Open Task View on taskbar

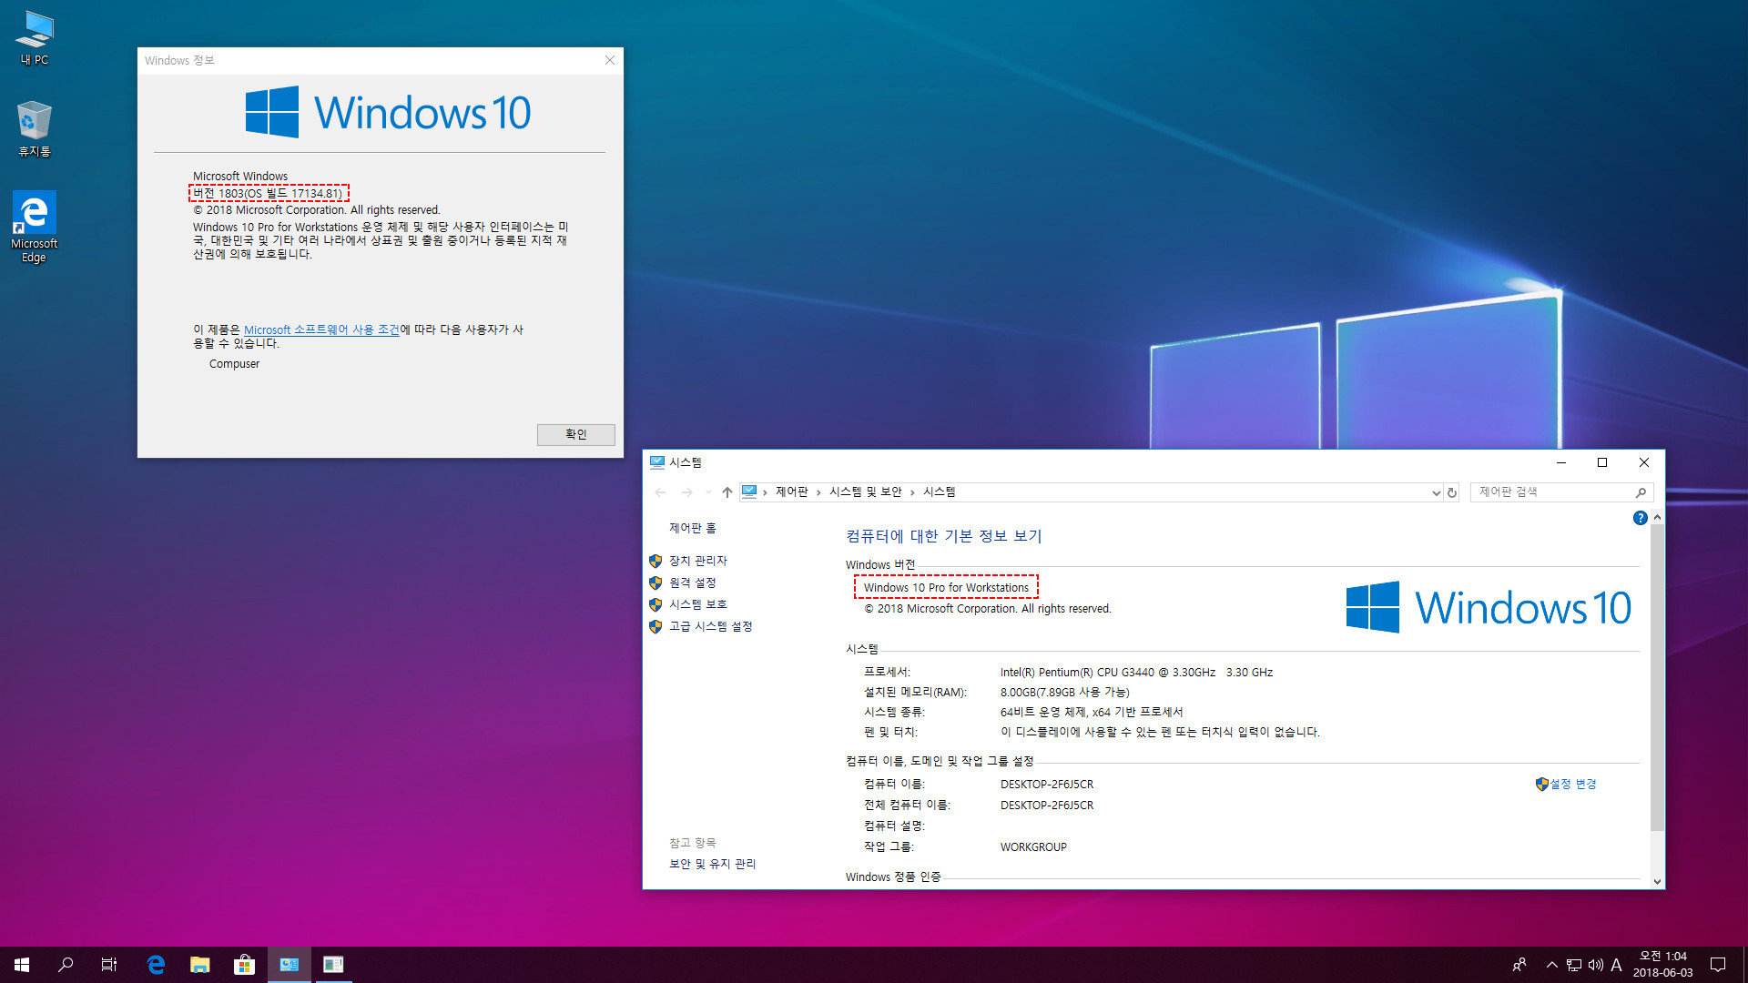pos(109,965)
